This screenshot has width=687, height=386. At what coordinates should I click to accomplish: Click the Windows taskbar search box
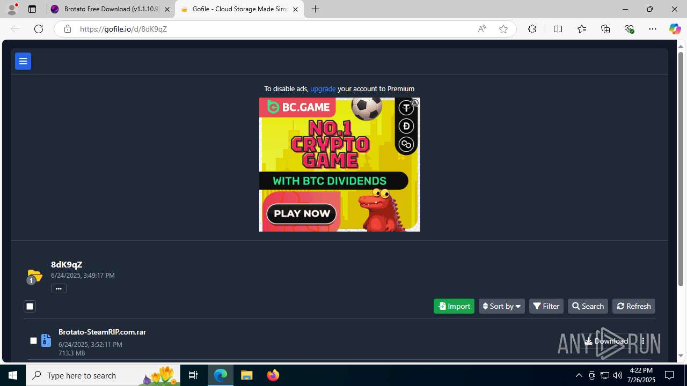click(103, 375)
